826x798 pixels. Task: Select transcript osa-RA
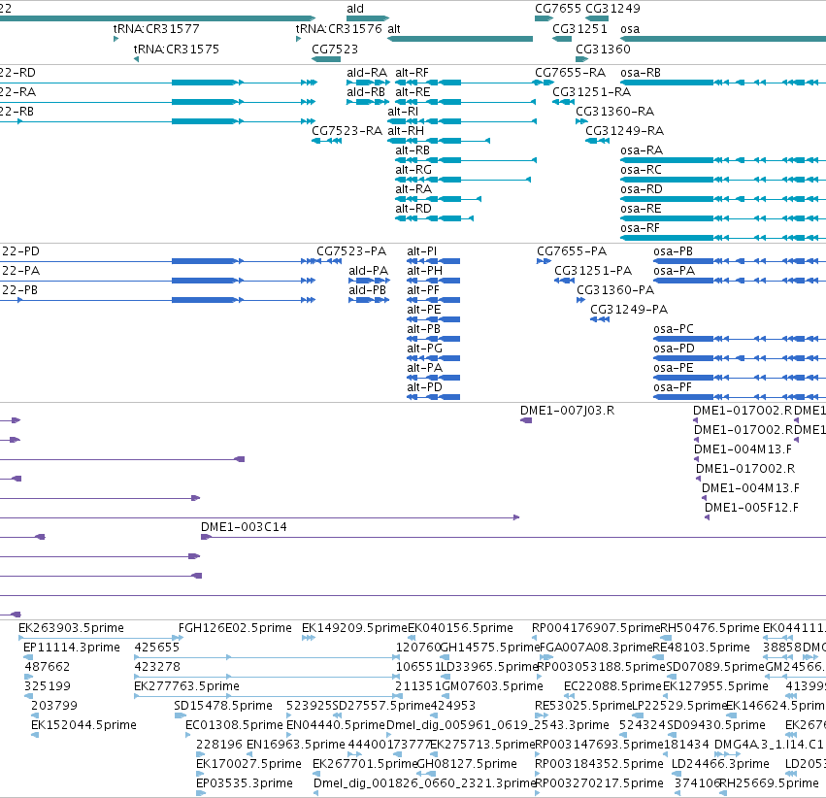point(642,150)
